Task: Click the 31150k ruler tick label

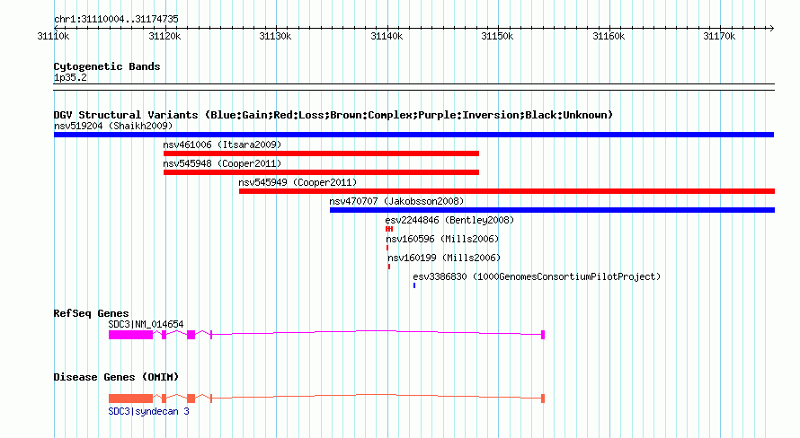Action: click(497, 36)
